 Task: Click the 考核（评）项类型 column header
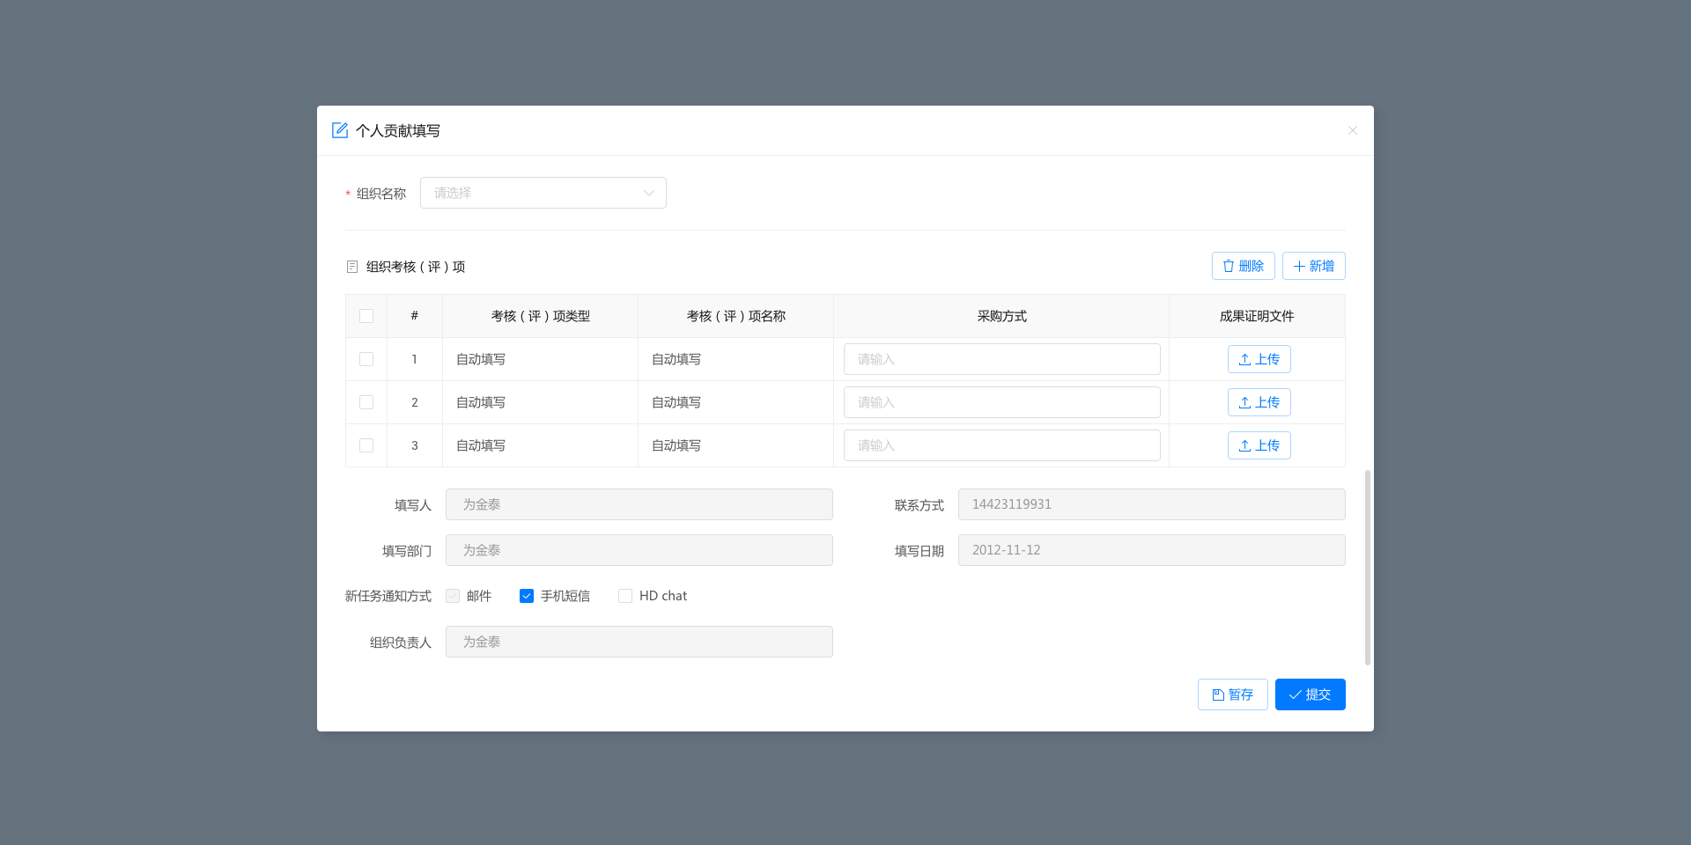(x=541, y=316)
